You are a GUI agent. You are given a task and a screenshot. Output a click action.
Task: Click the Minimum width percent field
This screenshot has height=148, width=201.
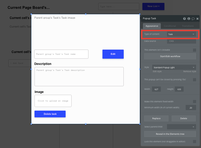(191, 107)
